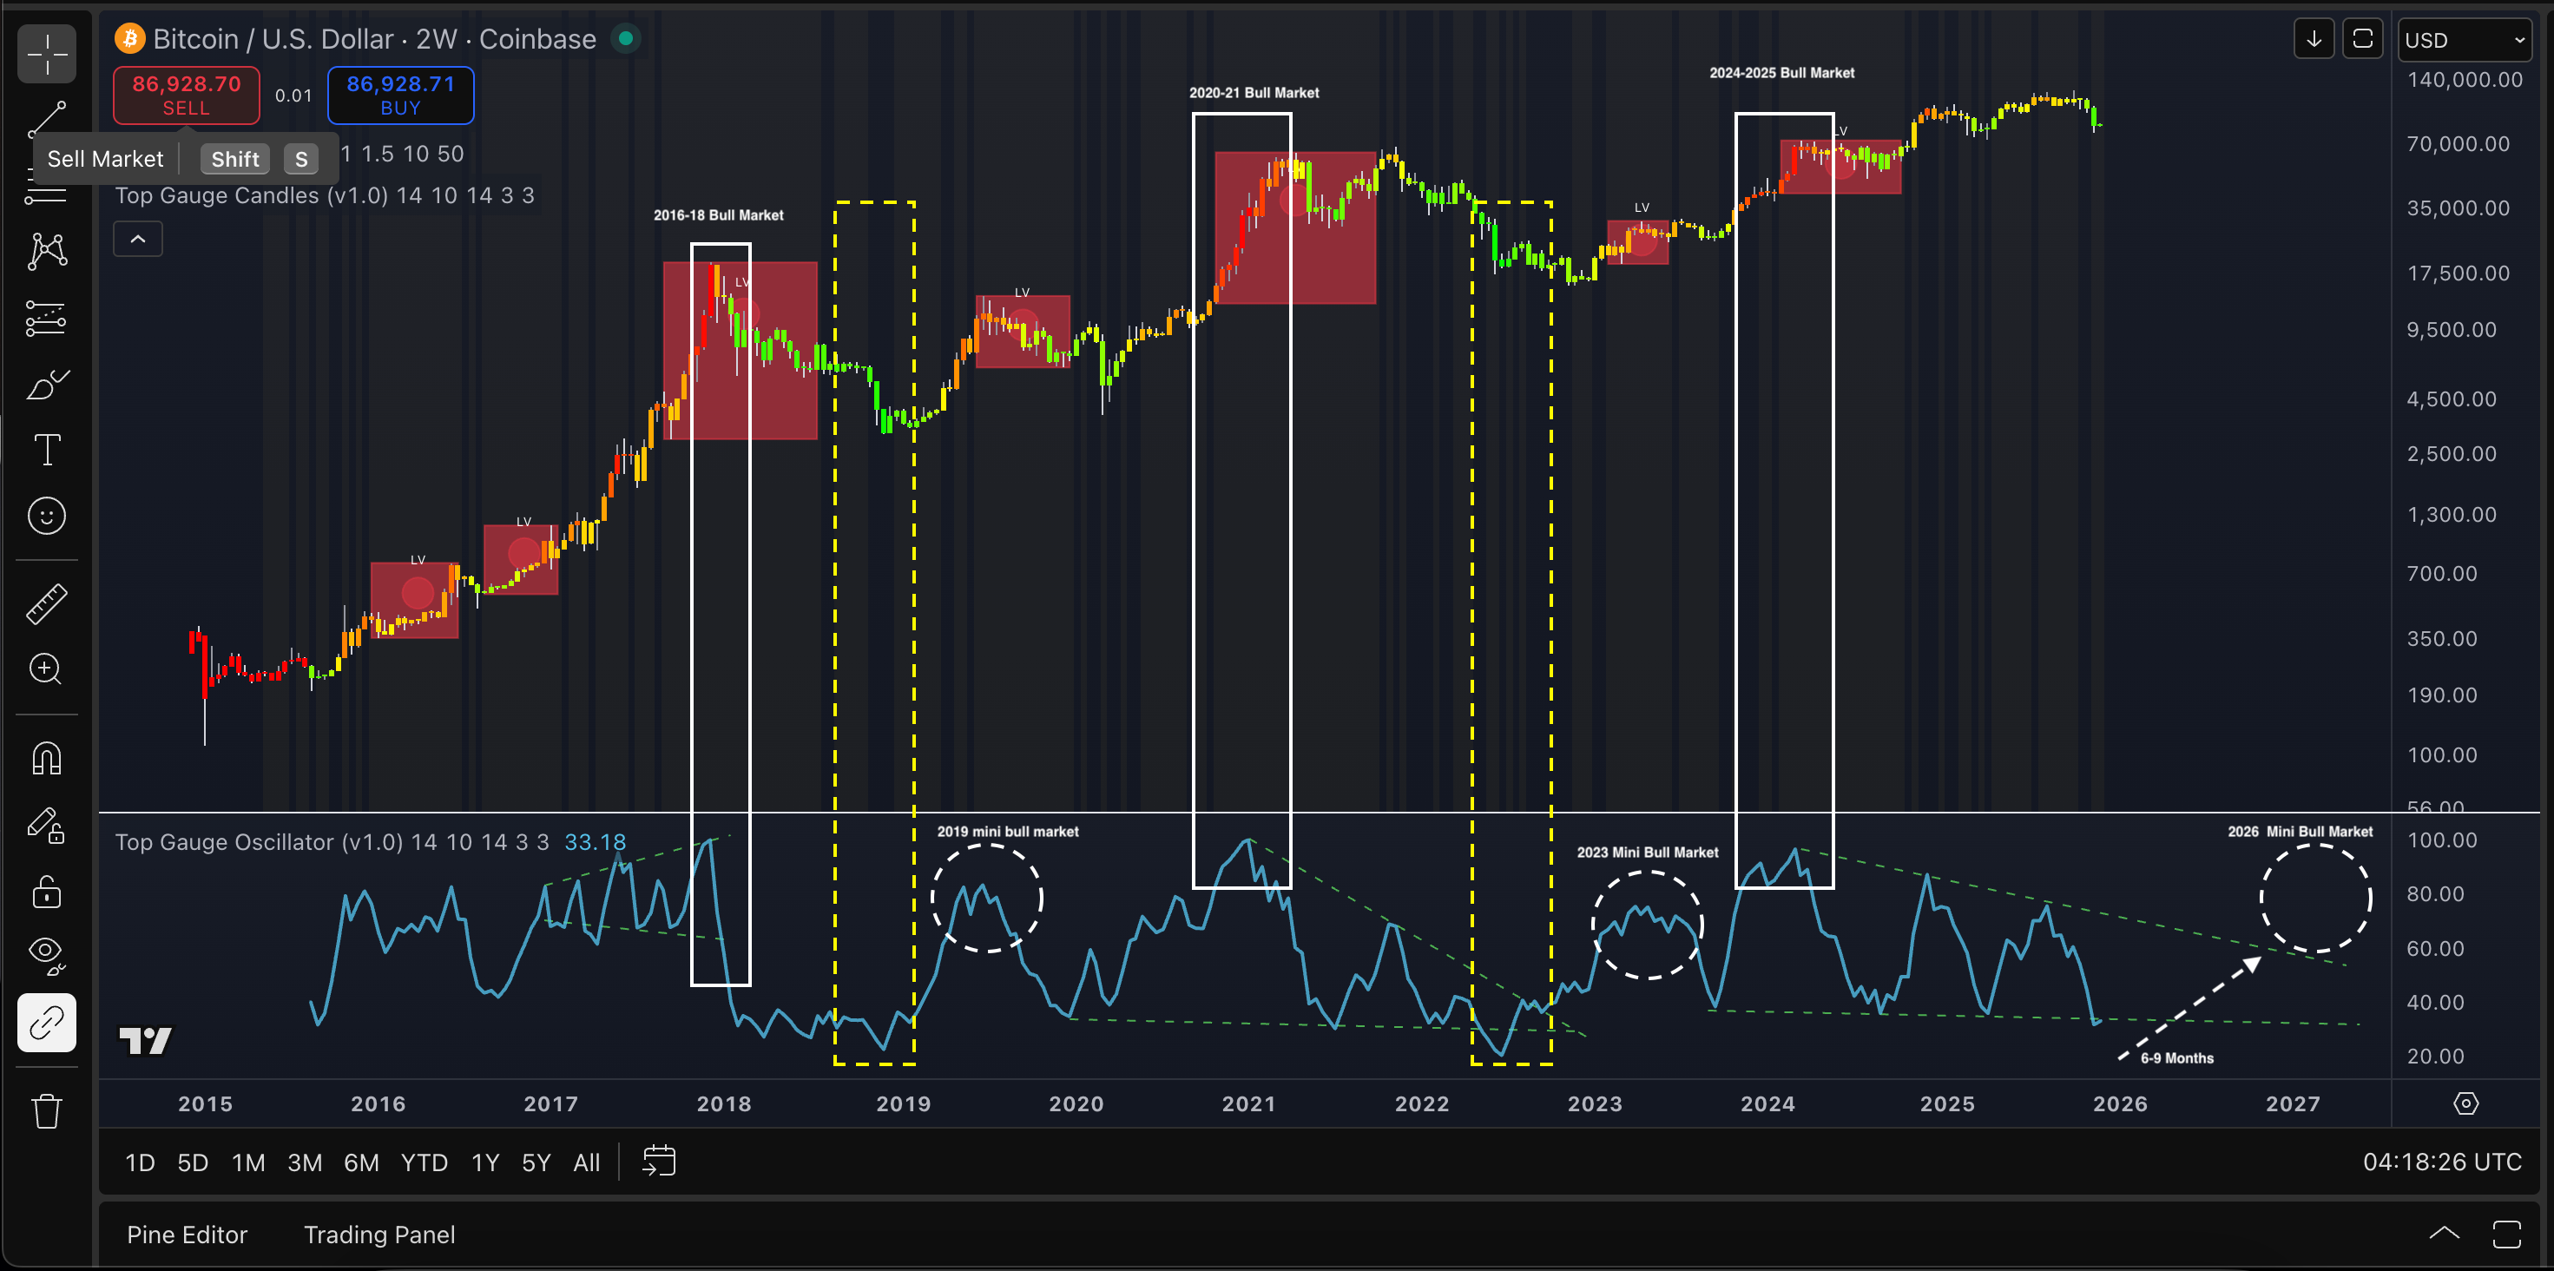Click the TradingView logo on the chart

pos(146,1040)
